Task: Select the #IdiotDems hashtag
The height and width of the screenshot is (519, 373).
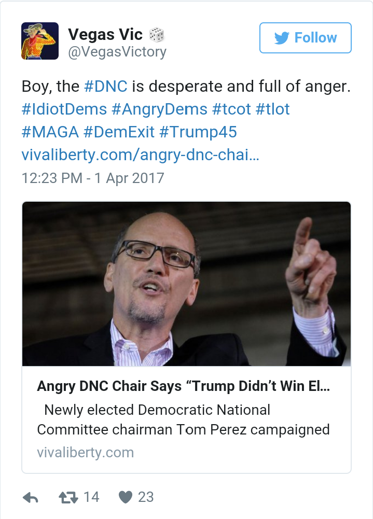Action: pyautogui.click(x=64, y=109)
